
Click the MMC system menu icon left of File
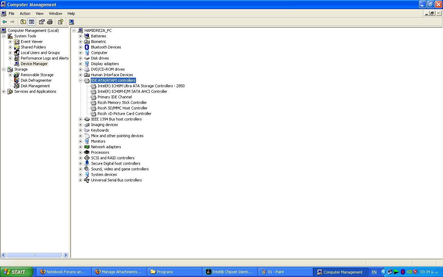pos(3,14)
